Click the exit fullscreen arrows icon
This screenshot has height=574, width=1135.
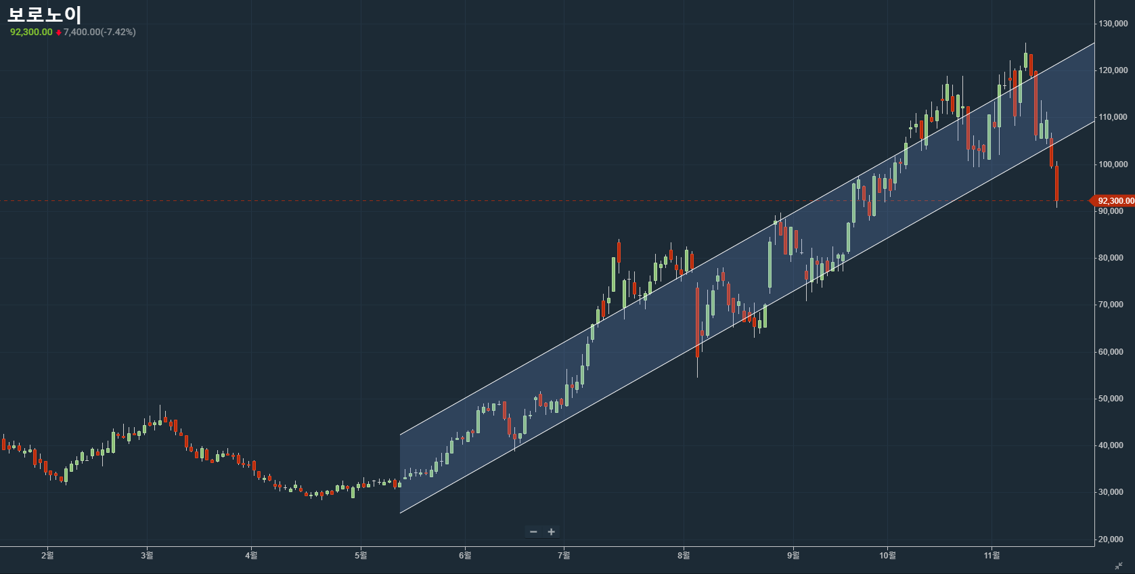(x=1118, y=566)
